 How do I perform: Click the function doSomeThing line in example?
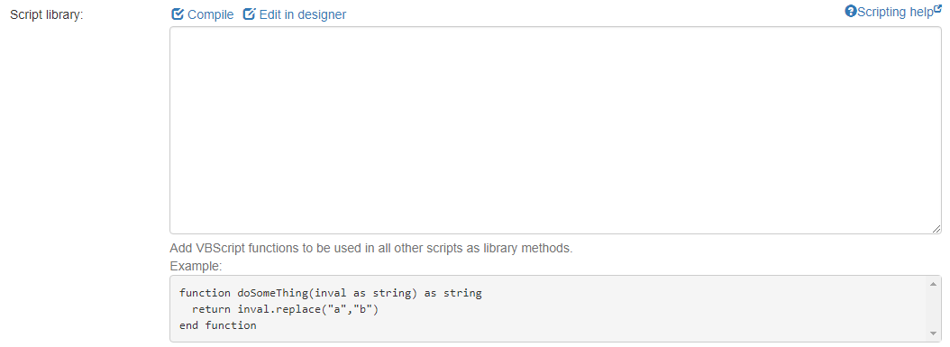[330, 293]
